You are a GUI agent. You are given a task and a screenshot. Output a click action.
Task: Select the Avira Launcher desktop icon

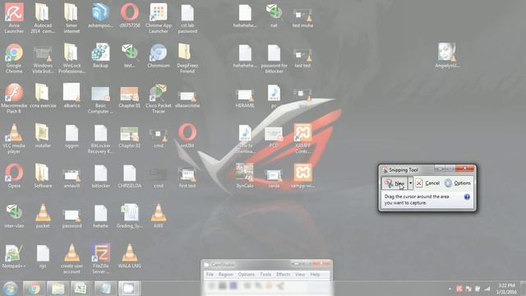14,18
